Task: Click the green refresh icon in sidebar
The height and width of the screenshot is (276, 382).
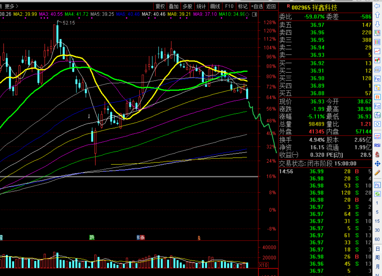Action: [x=377, y=194]
